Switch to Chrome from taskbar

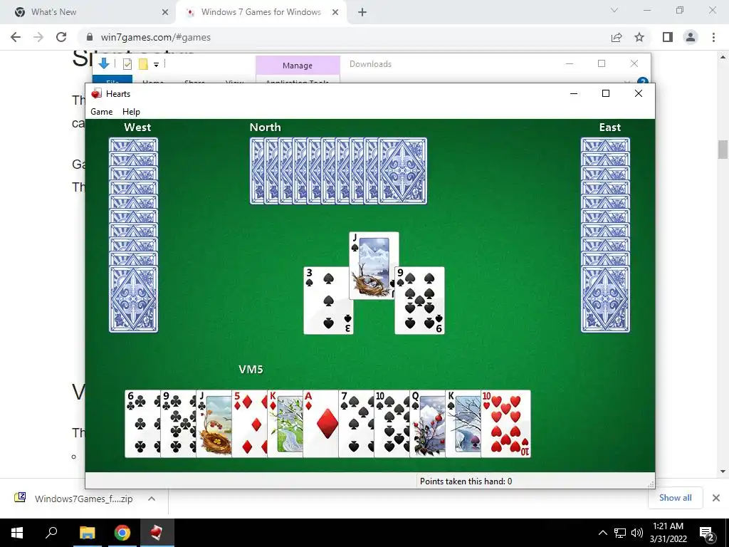122,533
